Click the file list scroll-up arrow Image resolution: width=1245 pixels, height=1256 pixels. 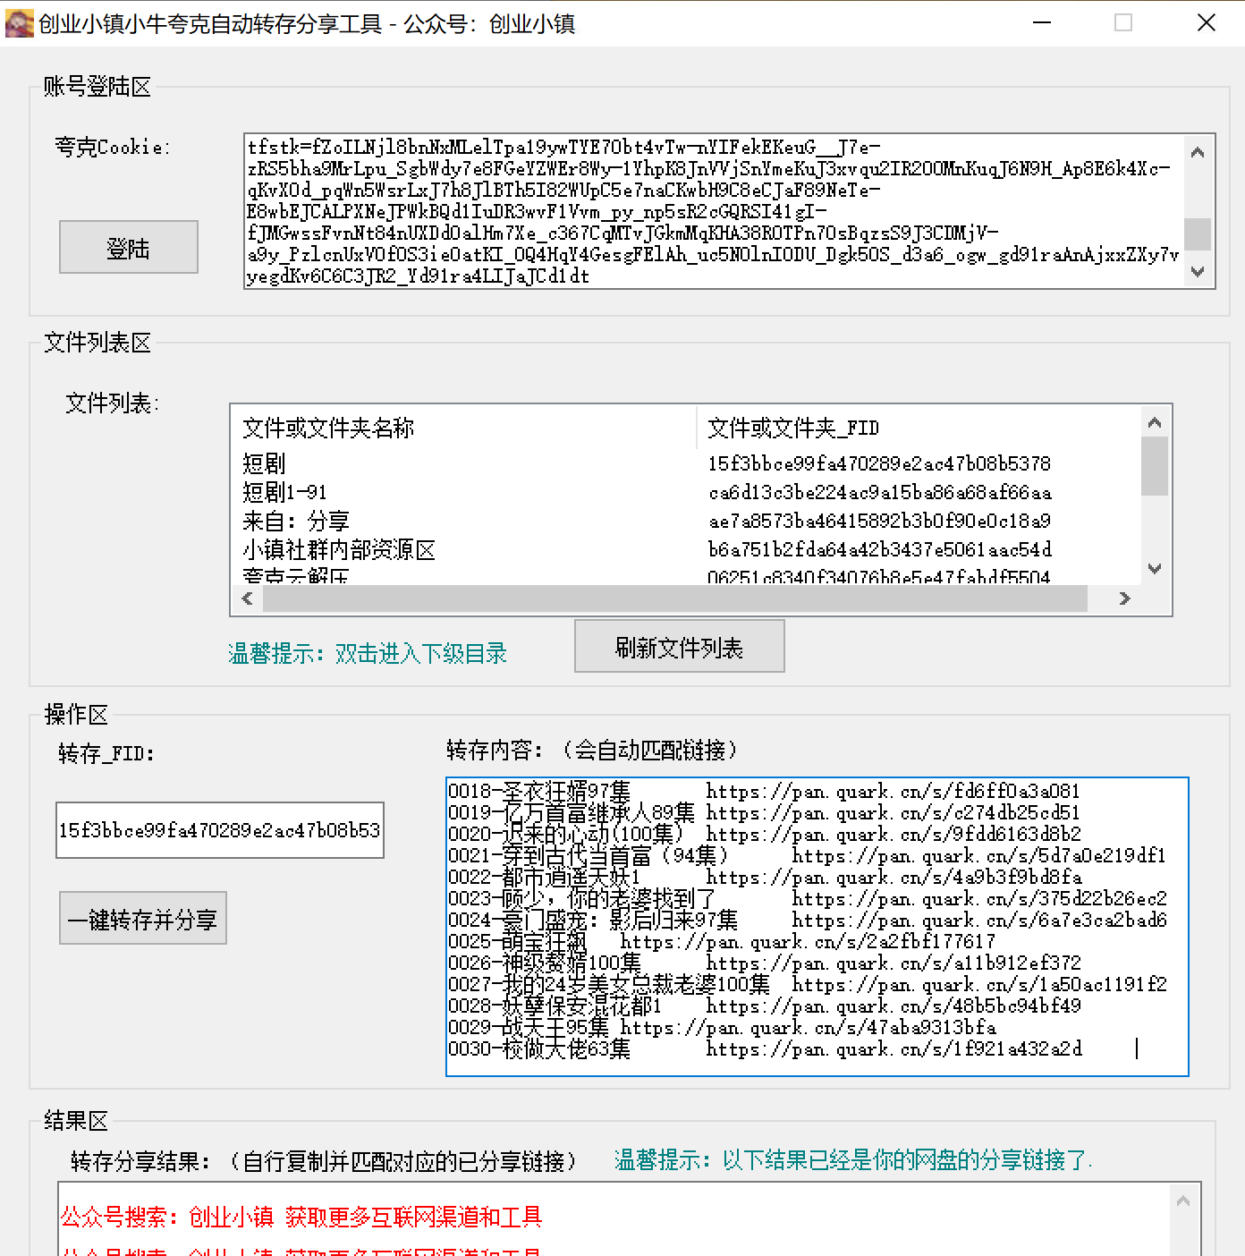coord(1155,422)
